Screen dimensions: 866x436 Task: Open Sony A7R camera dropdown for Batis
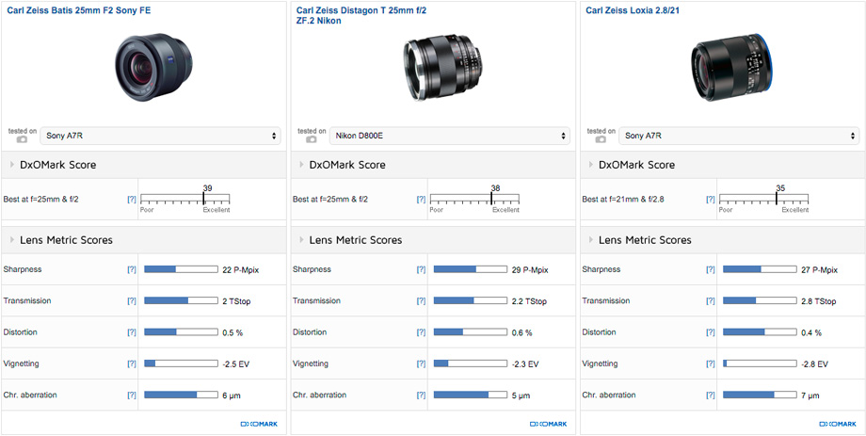click(x=161, y=136)
